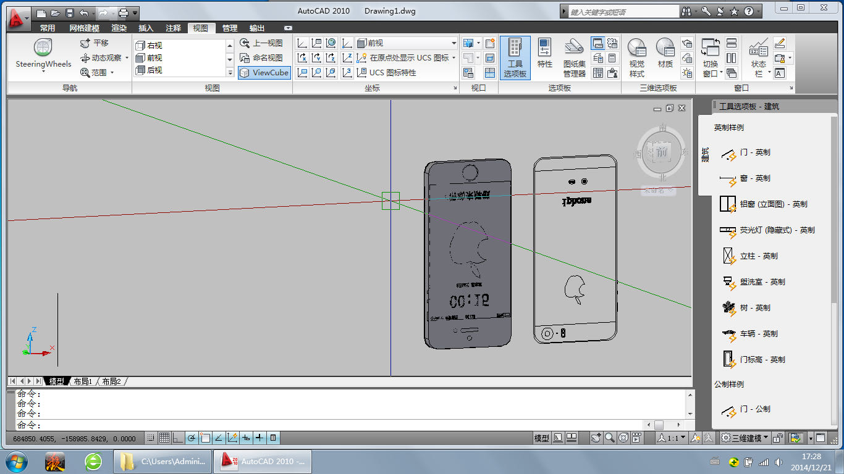
Task: Select the 平移 pan tool
Action: click(95, 43)
